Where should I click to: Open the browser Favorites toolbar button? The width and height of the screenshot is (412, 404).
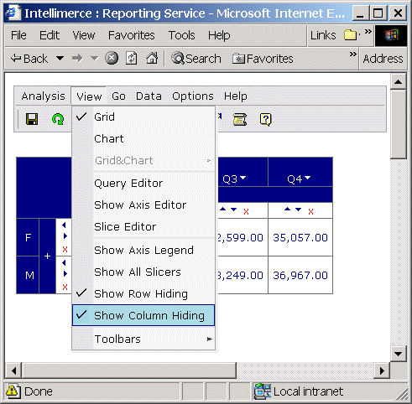click(263, 59)
